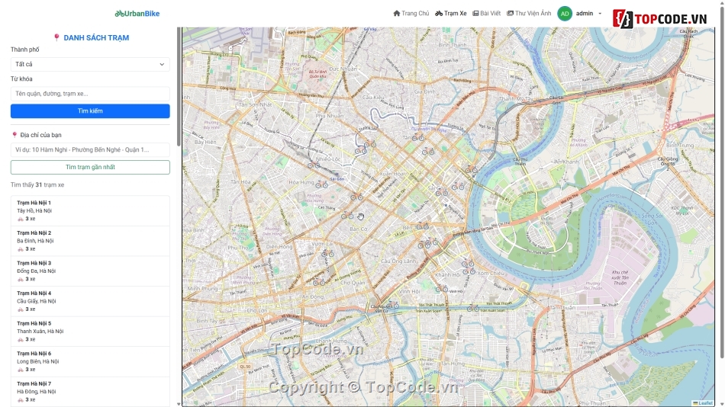Click the home icon beside Trang Chủ
Viewport: 725px width, 407px height.
tap(397, 14)
